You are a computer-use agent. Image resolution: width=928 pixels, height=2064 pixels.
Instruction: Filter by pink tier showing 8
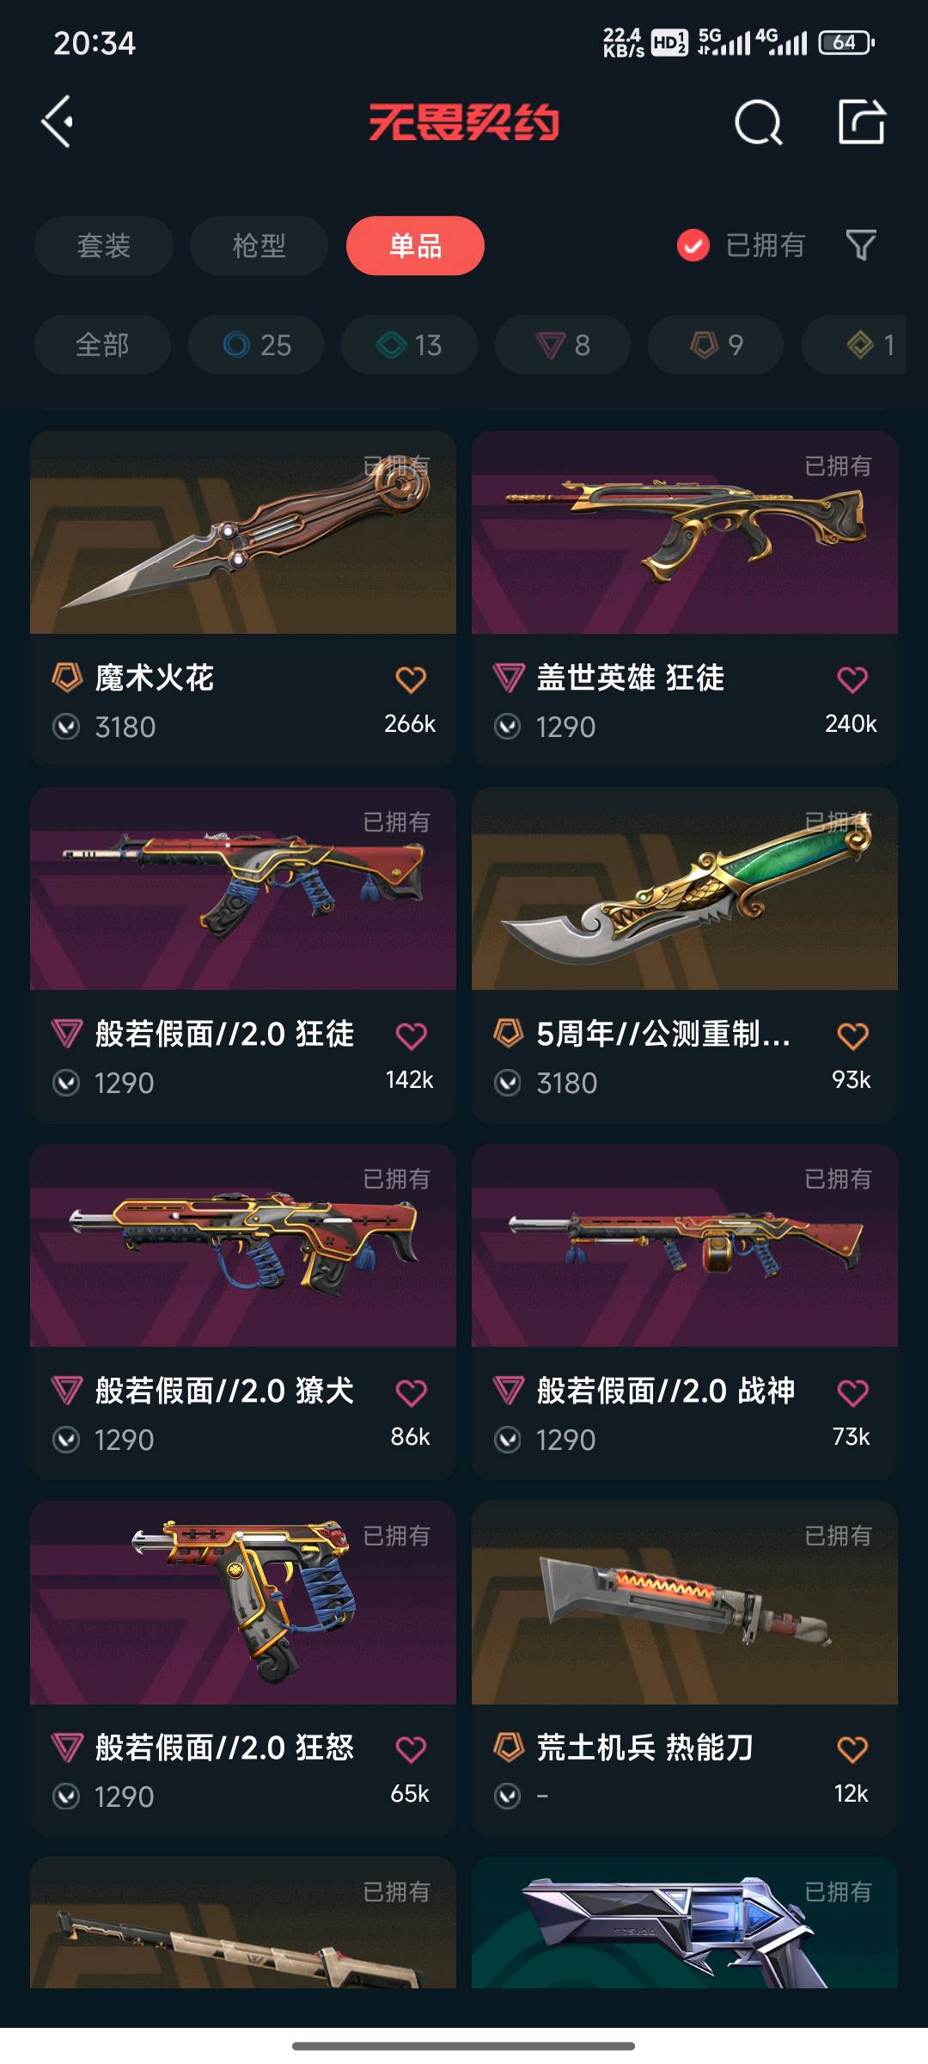coord(563,345)
